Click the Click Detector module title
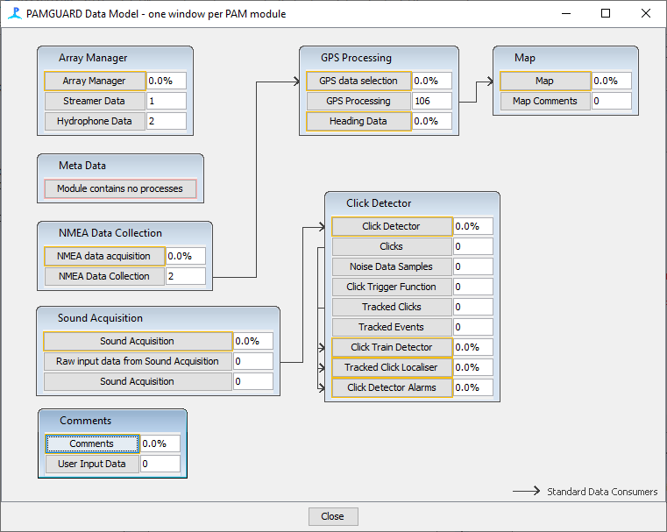The height and width of the screenshot is (532, 667). click(379, 203)
